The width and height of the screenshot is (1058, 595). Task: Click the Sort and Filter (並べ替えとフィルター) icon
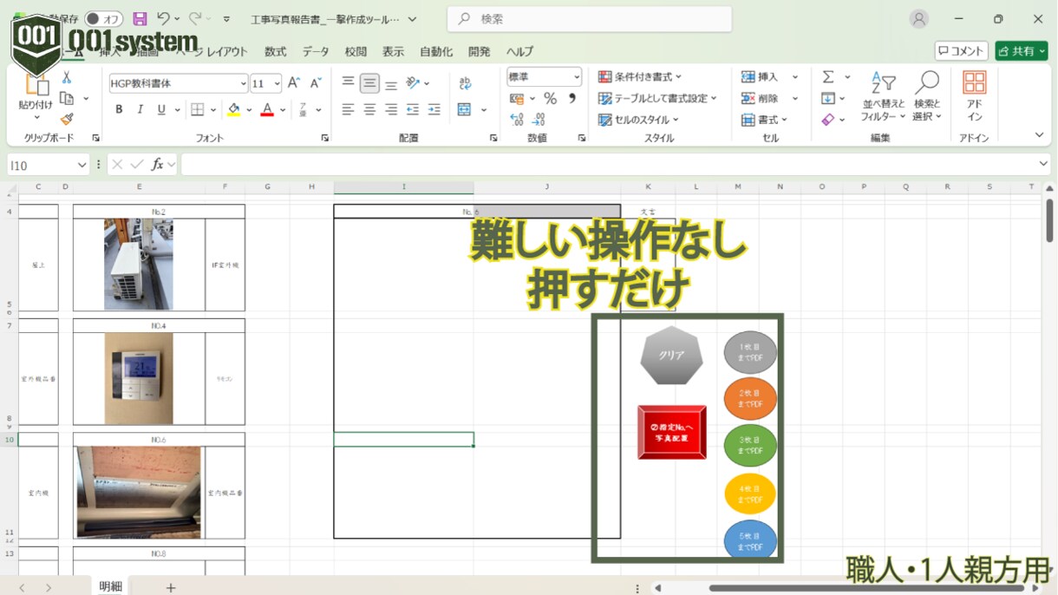pyautogui.click(x=884, y=96)
